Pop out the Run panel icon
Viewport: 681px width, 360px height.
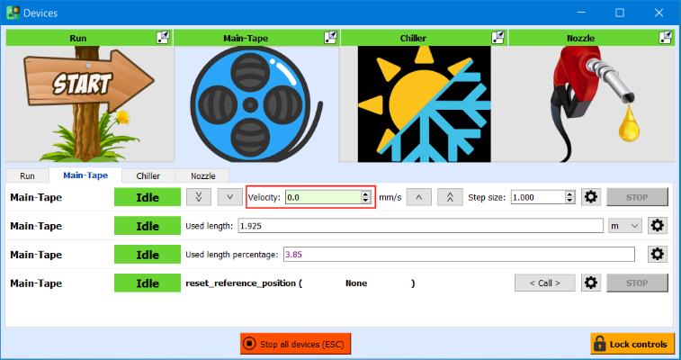coord(163,38)
